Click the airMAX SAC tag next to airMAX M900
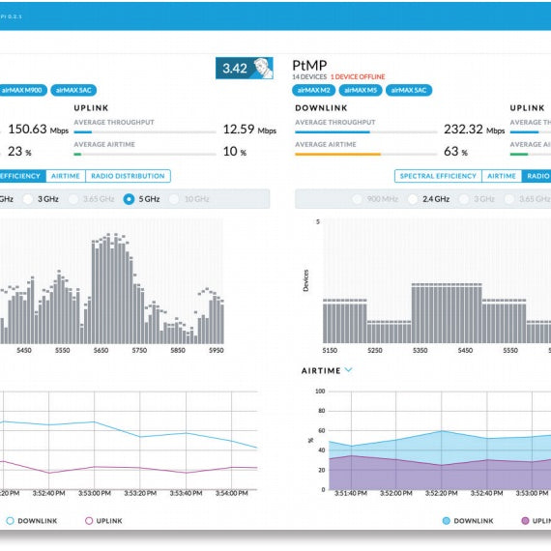Image resolution: width=551 pixels, height=551 pixels. (x=73, y=90)
